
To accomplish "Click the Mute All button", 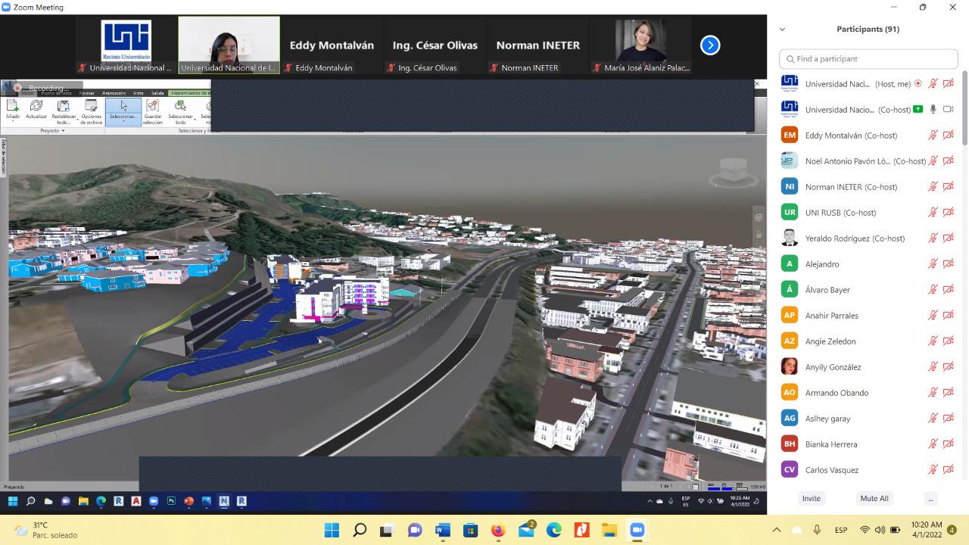I will tap(874, 499).
